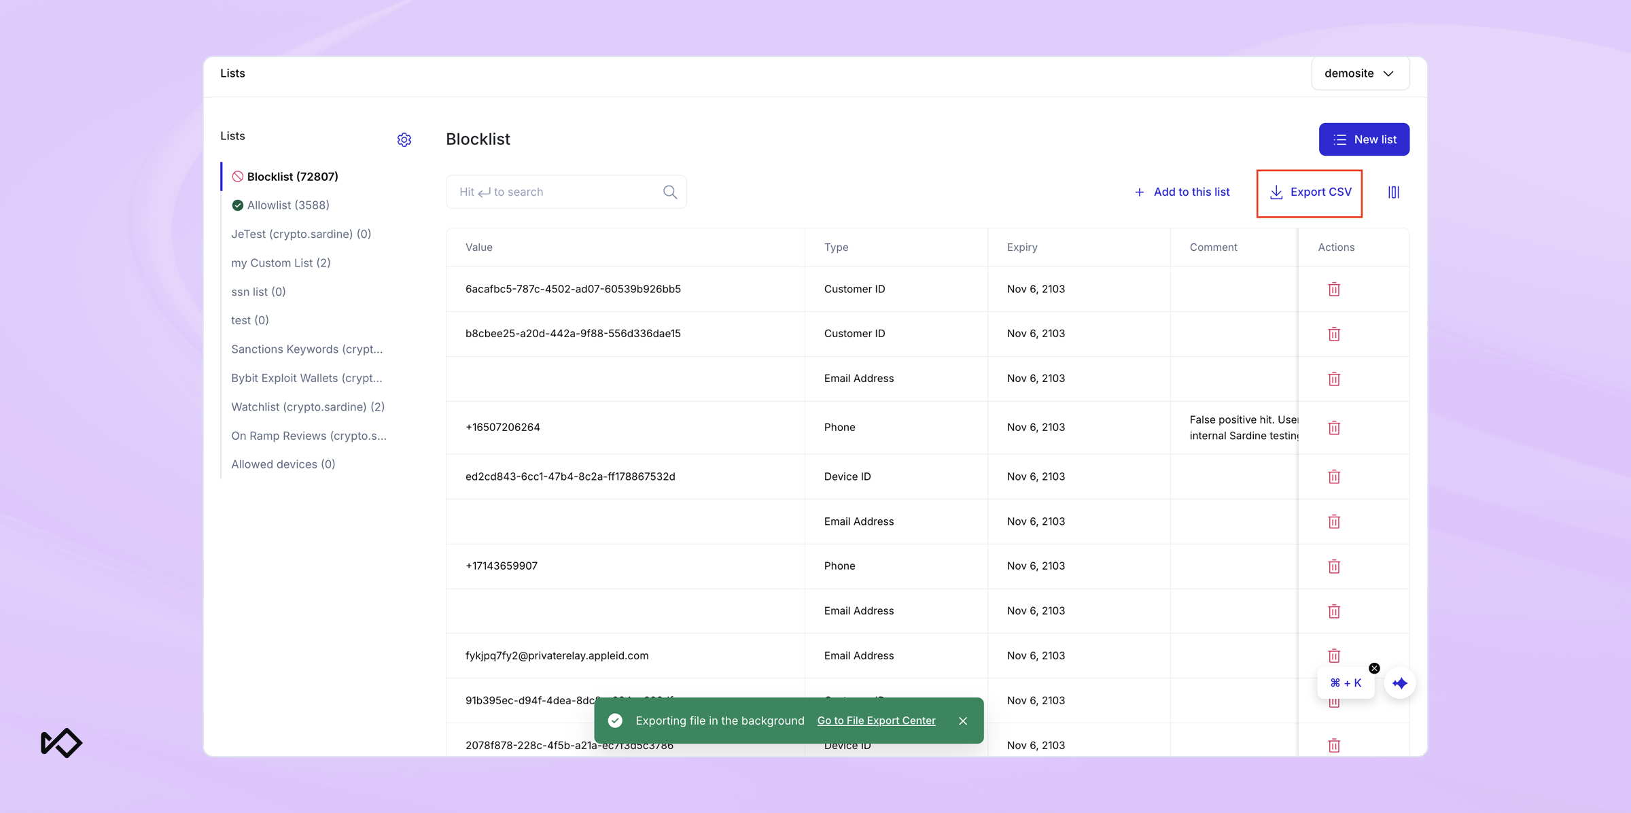The height and width of the screenshot is (813, 1631).
Task: Delete the b8cbee25 Customer ID row
Action: pos(1334,334)
